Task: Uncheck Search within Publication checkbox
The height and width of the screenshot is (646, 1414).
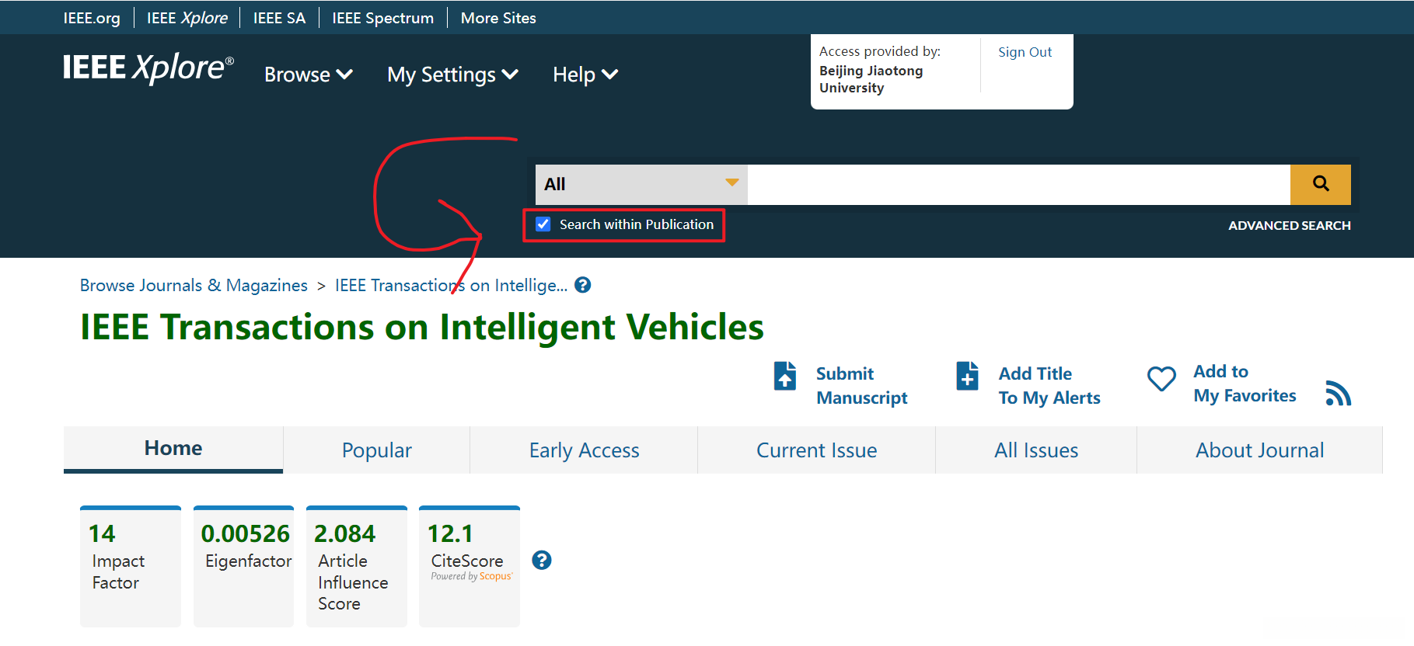Action: pos(543,224)
